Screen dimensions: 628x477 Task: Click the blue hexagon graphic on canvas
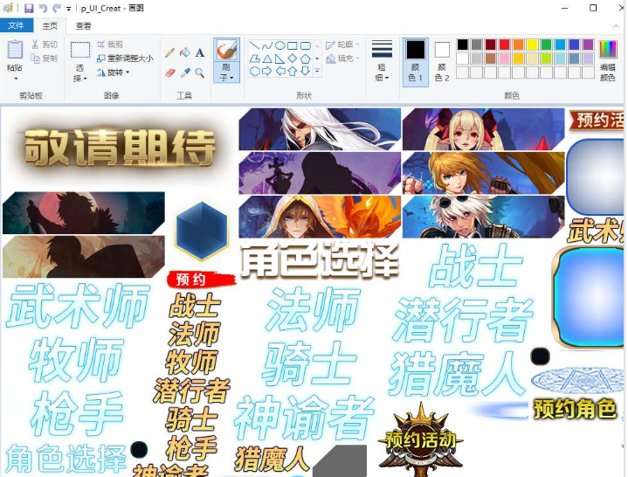(202, 232)
